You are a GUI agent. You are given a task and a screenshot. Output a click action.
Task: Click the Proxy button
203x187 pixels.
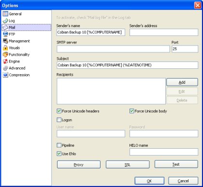tap(79, 165)
